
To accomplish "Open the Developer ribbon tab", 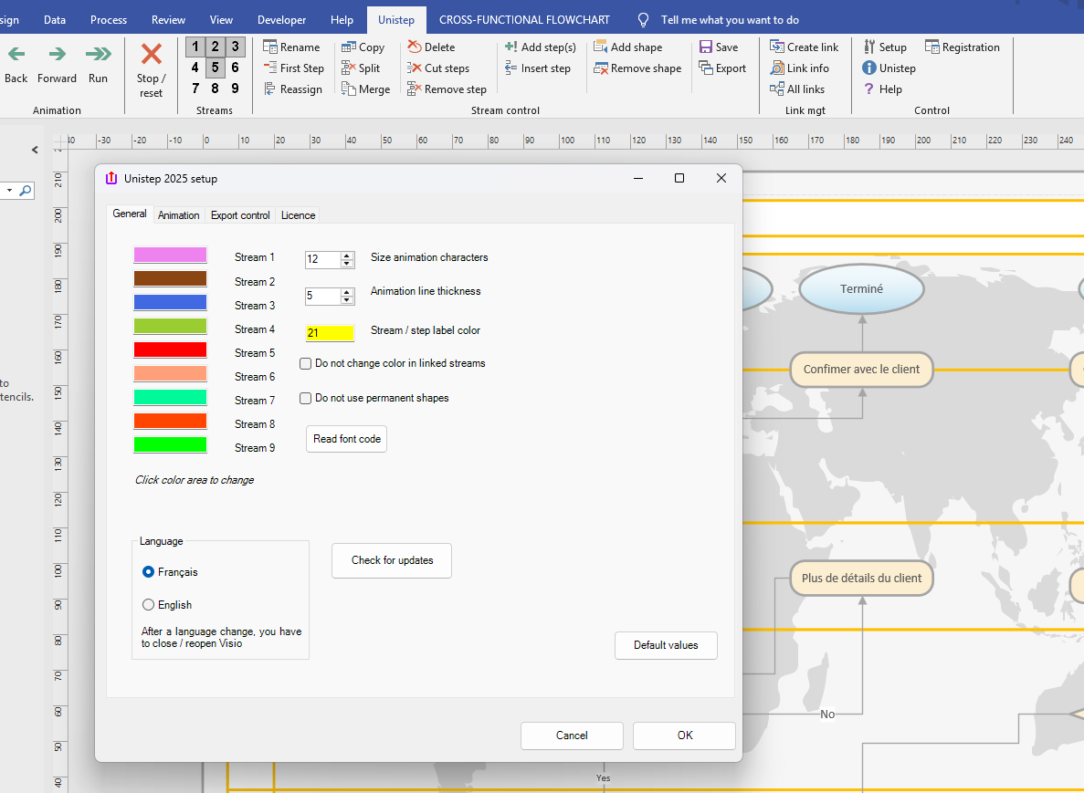I will tap(281, 19).
